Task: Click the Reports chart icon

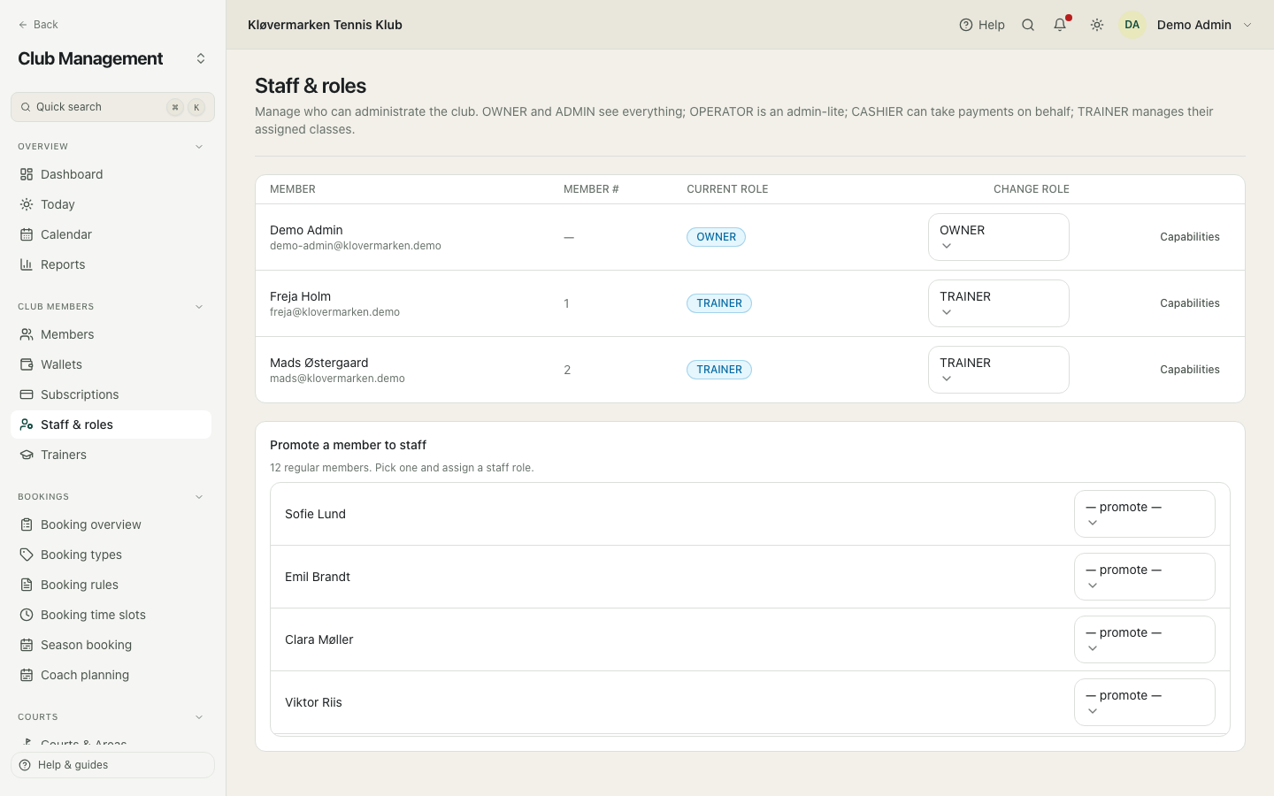Action: click(x=27, y=264)
